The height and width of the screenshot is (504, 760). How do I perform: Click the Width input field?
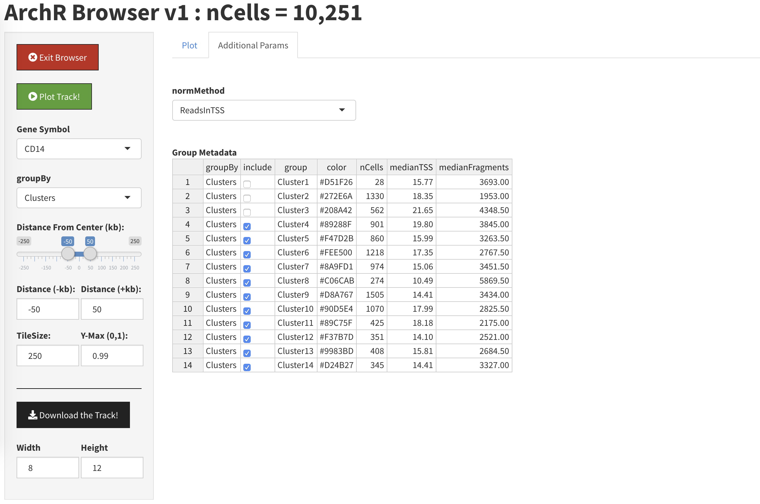(47, 468)
